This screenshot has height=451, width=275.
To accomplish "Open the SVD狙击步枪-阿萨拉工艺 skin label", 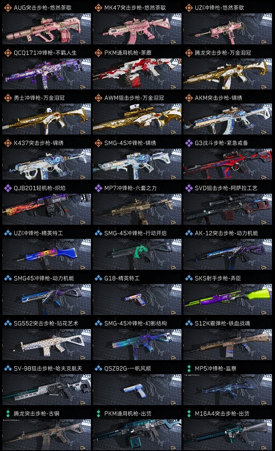I will pyautogui.click(x=226, y=188).
